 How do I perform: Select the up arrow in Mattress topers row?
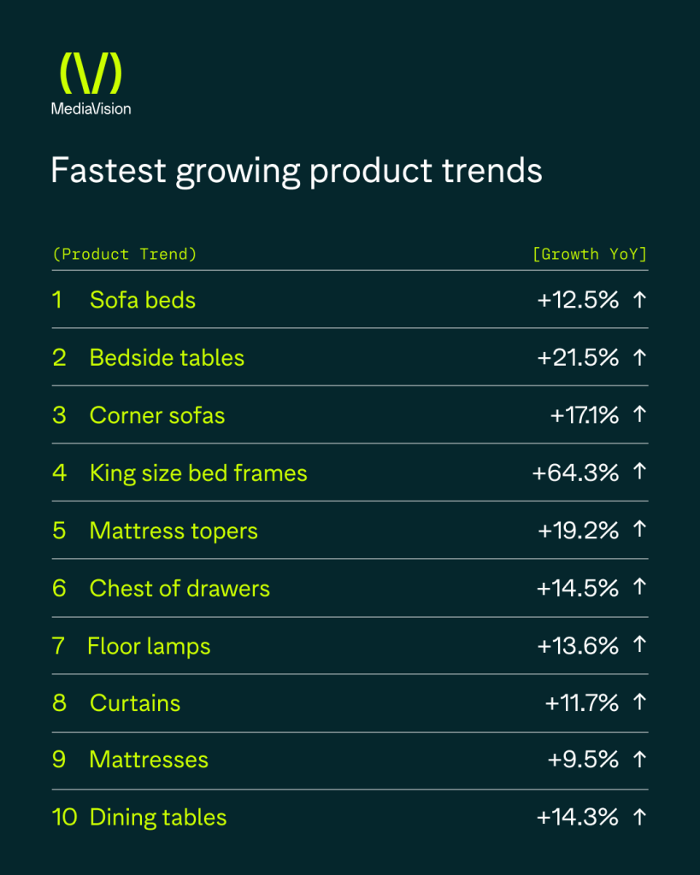pos(638,531)
